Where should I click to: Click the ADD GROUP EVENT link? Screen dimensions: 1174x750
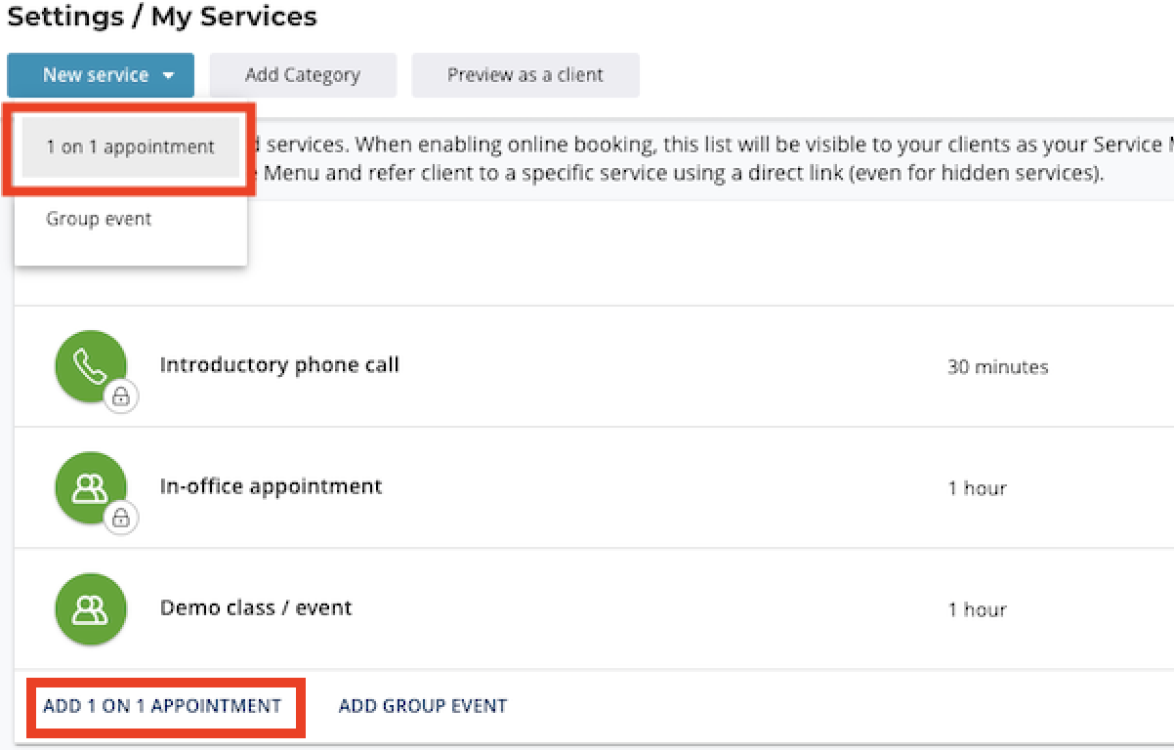click(423, 706)
